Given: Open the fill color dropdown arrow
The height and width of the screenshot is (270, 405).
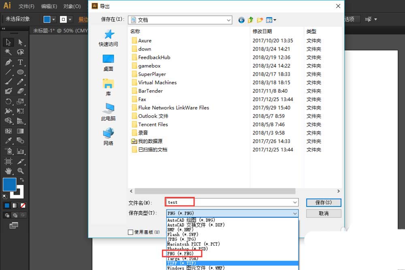Looking at the screenshot, I should click(53, 19).
